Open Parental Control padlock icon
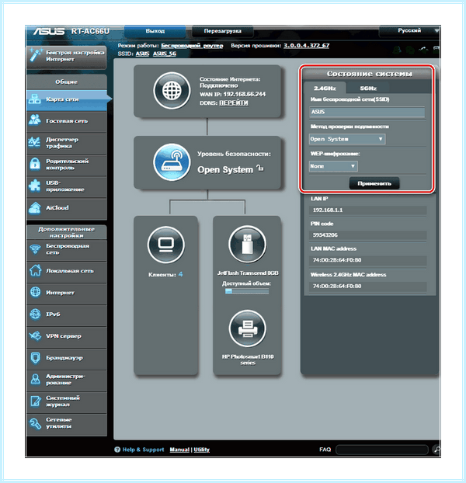This screenshot has width=466, height=483. (35, 164)
